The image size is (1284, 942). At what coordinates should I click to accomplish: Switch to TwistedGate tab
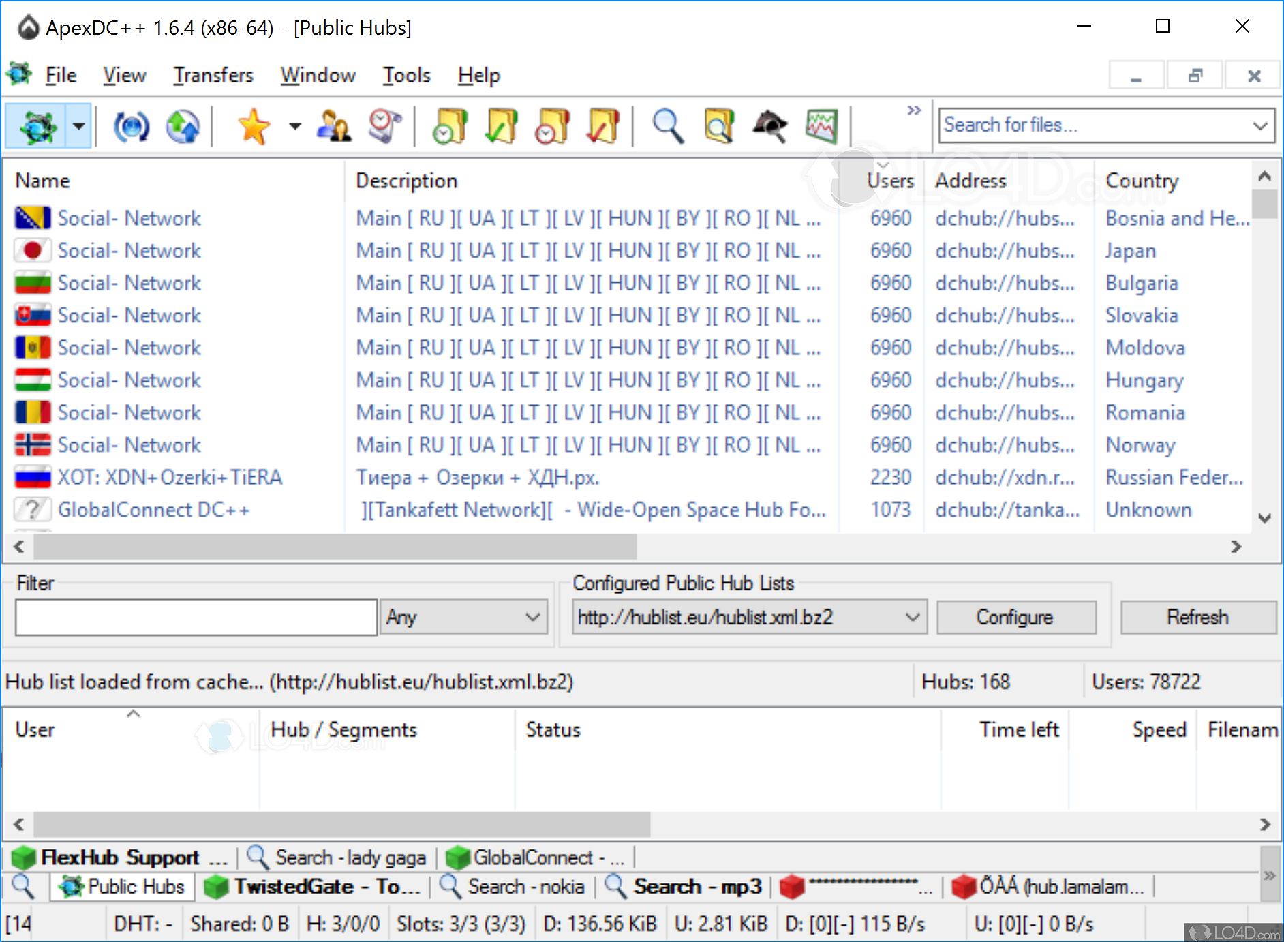click(314, 886)
